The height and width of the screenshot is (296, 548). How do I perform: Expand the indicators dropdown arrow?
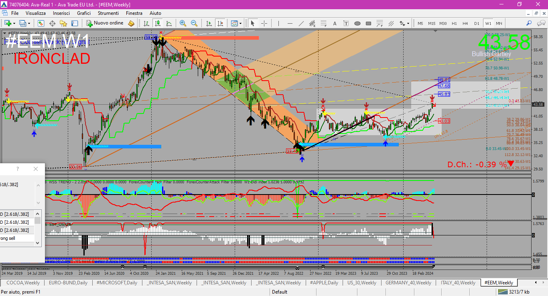pos(240,23)
